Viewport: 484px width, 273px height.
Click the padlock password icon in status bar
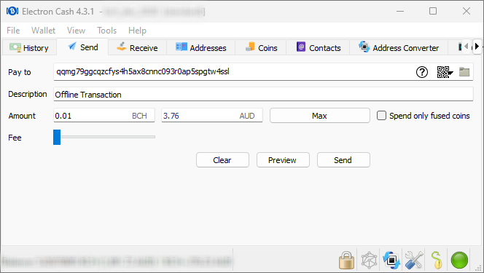(347, 260)
